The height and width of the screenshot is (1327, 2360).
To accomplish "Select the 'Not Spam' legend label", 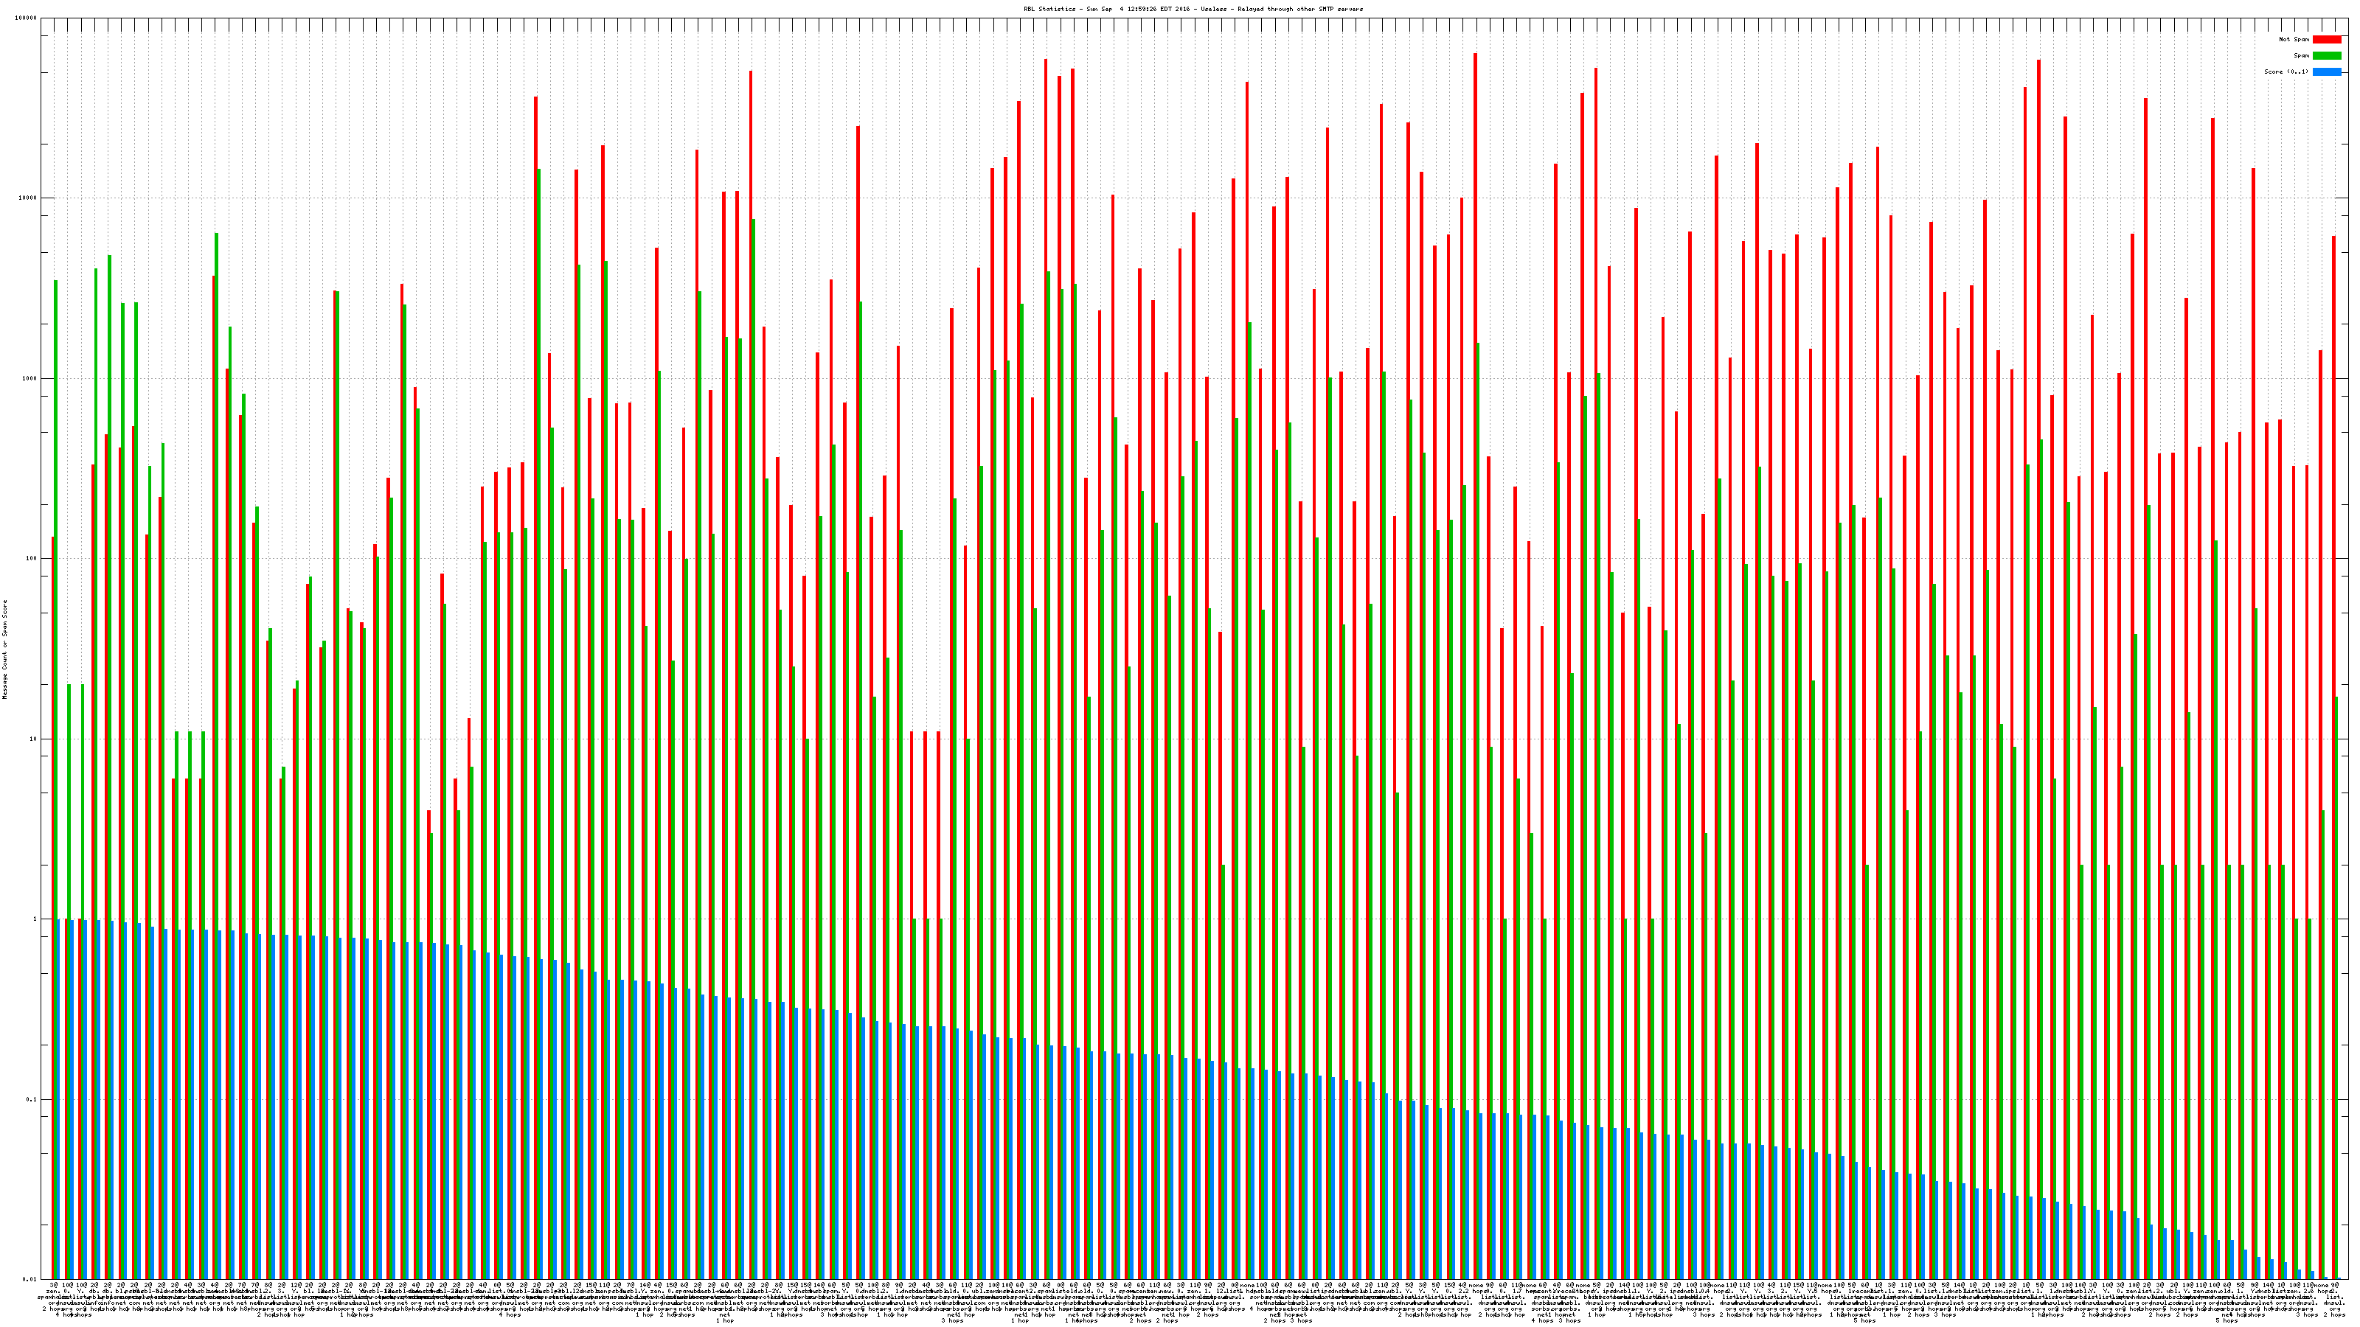I will tap(2294, 39).
